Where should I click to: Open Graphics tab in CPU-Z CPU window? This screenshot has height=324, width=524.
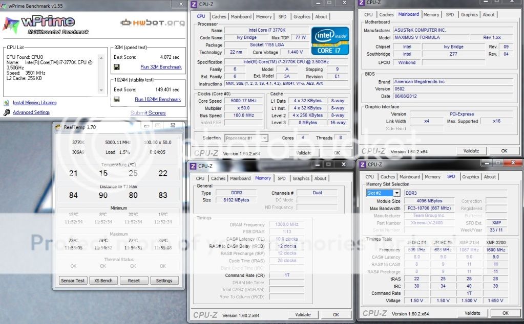tap(302, 17)
